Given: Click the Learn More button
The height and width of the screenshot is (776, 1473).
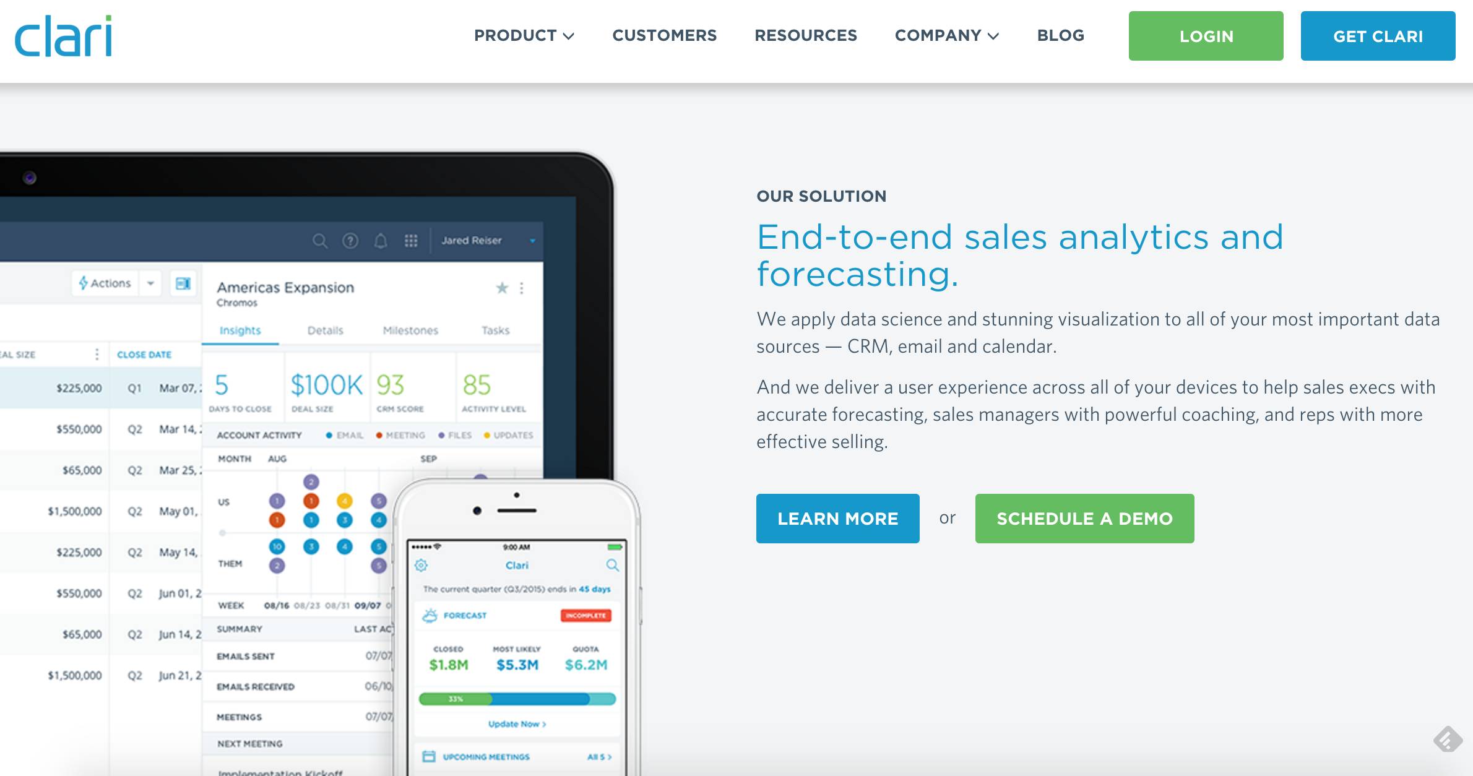Looking at the screenshot, I should (x=838, y=518).
